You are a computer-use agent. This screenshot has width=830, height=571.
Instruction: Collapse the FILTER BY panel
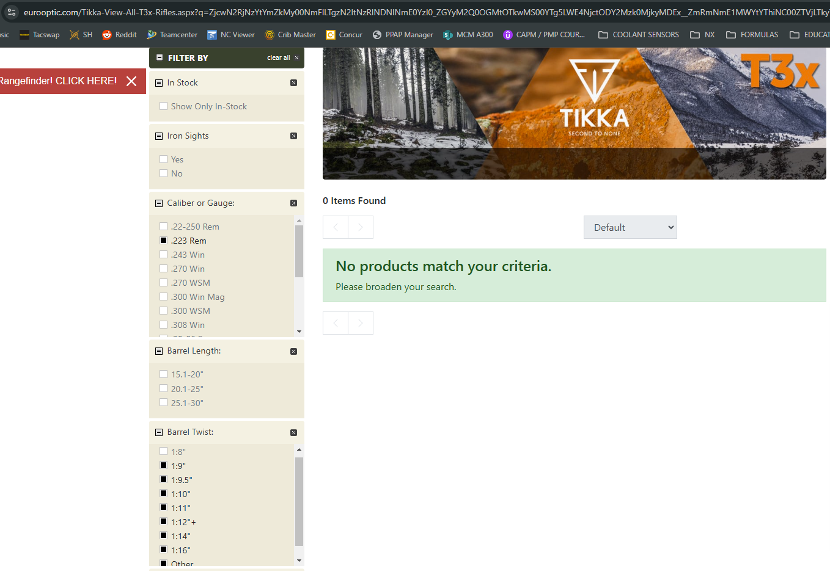click(x=160, y=57)
